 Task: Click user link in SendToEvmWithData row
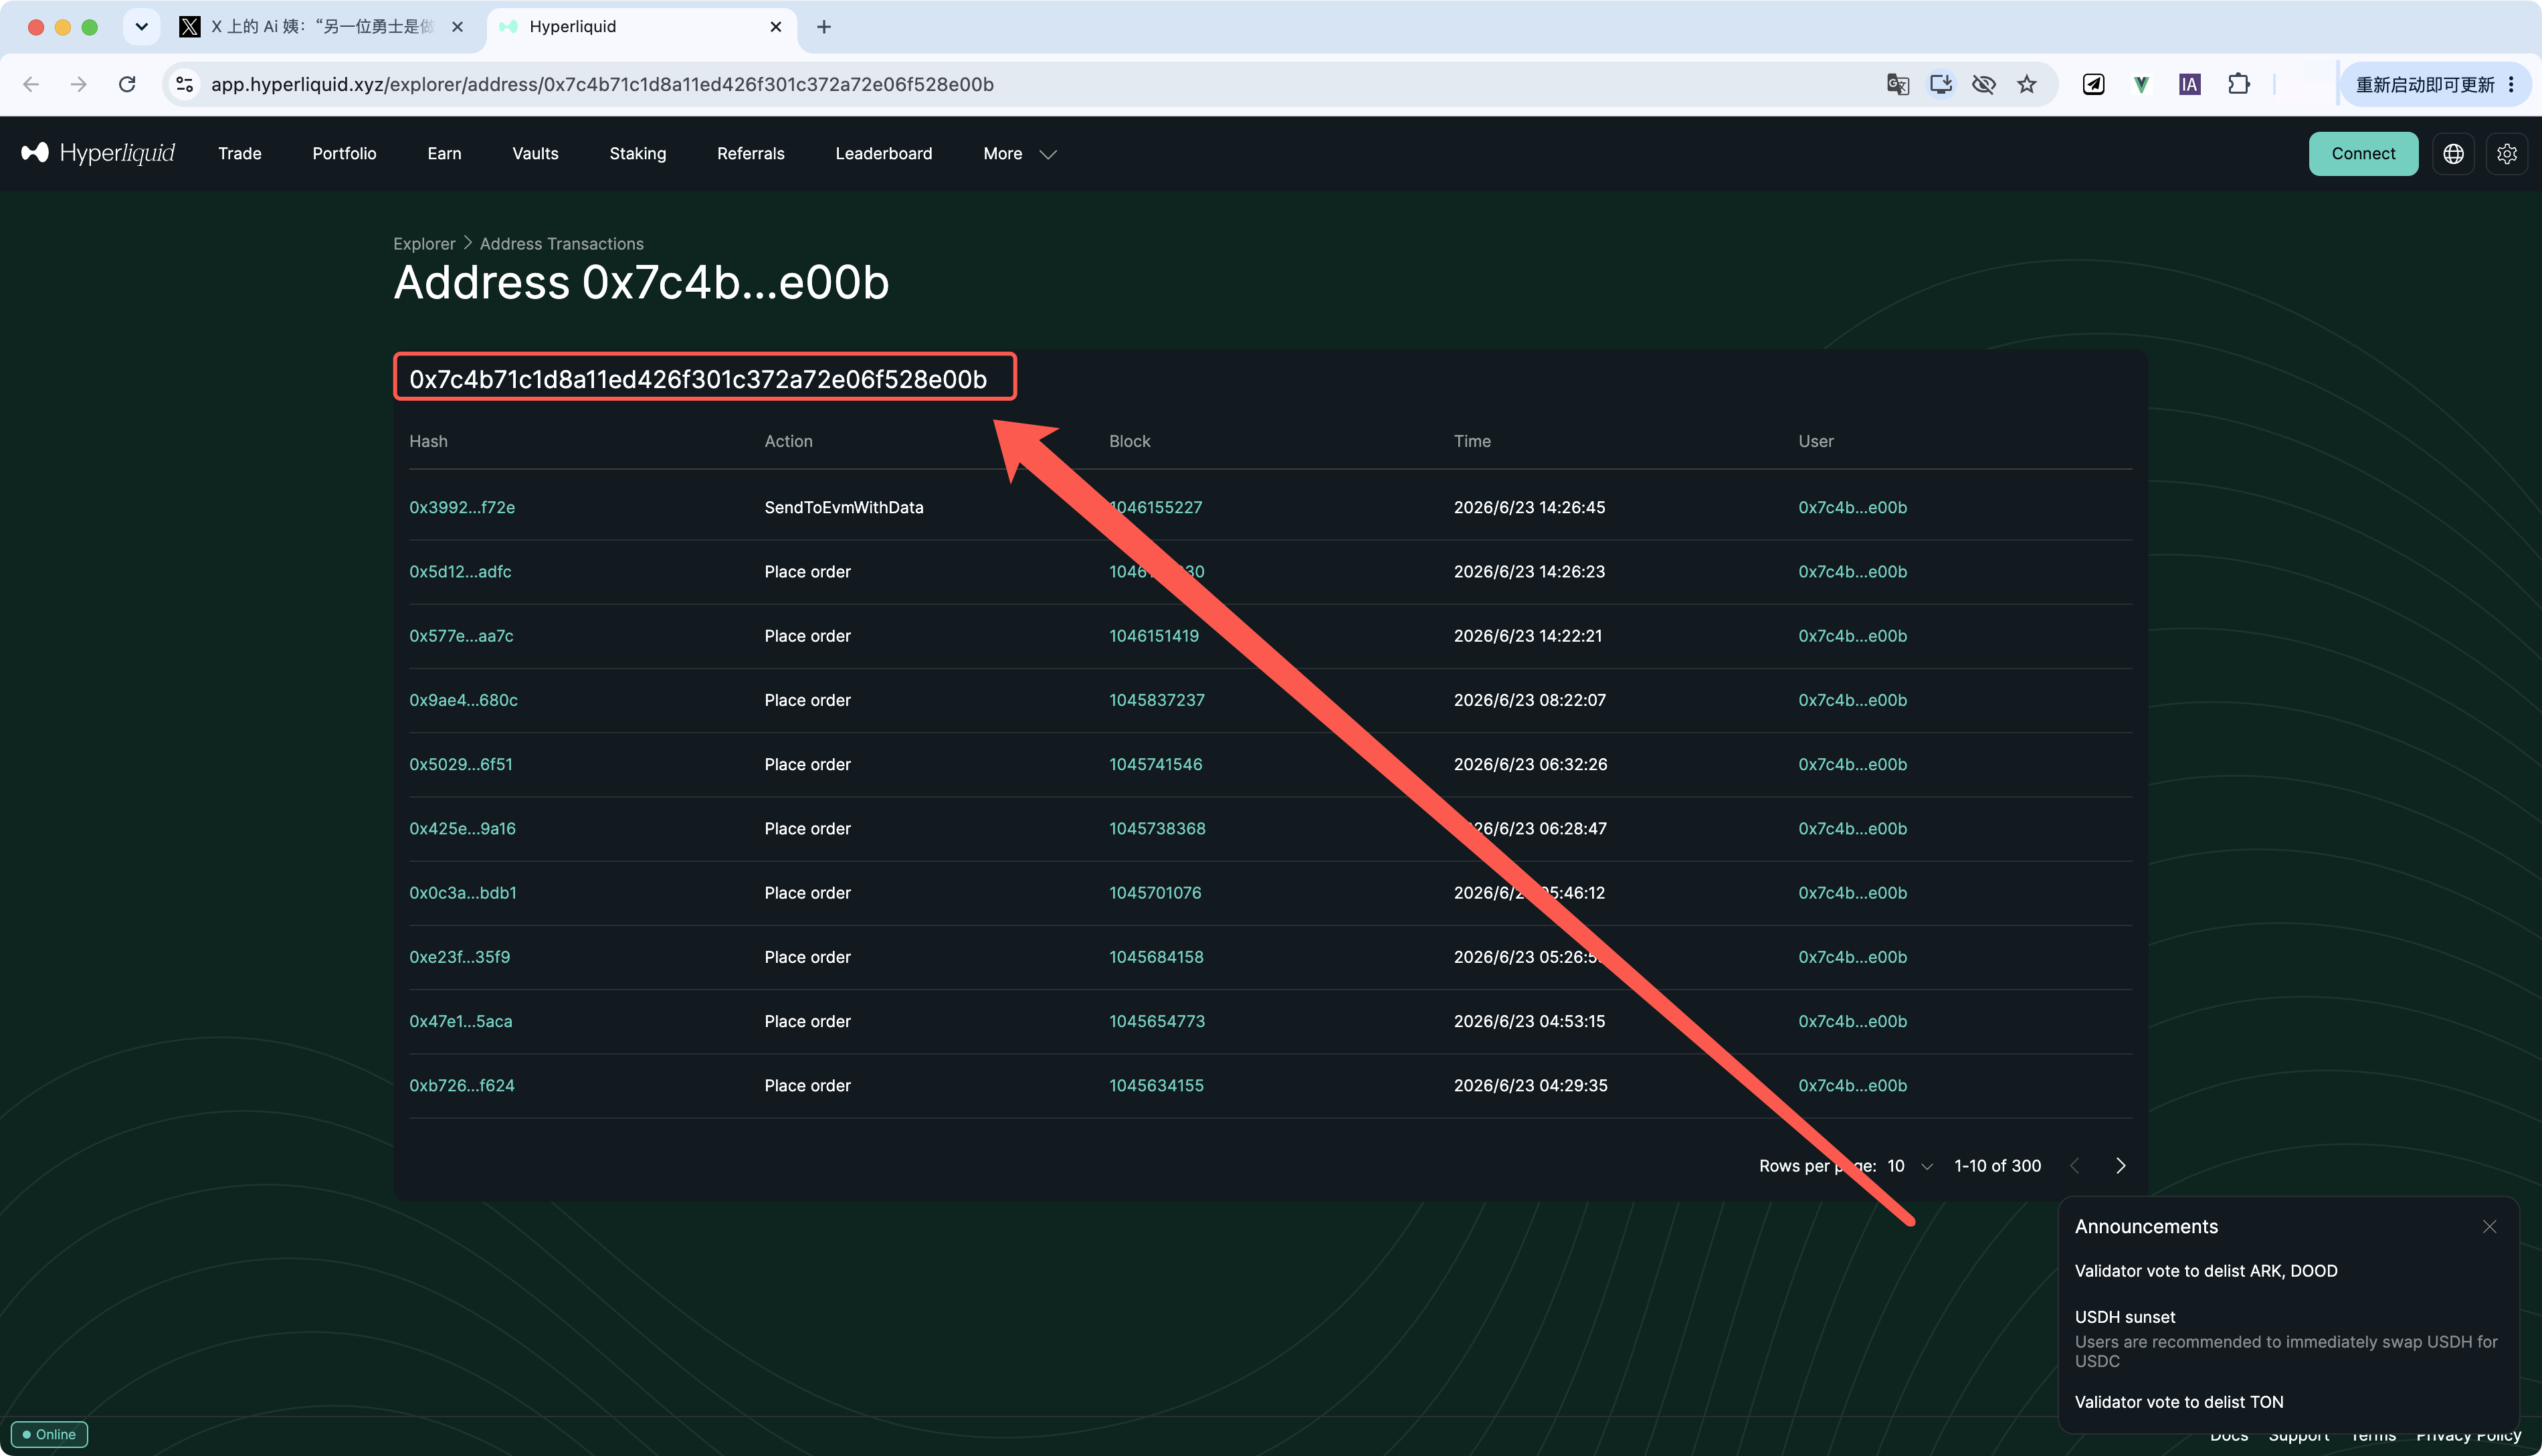pos(1852,508)
